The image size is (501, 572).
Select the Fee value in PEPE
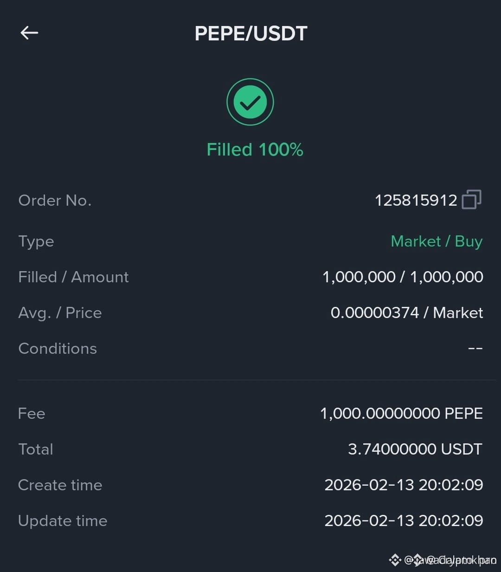[402, 413]
